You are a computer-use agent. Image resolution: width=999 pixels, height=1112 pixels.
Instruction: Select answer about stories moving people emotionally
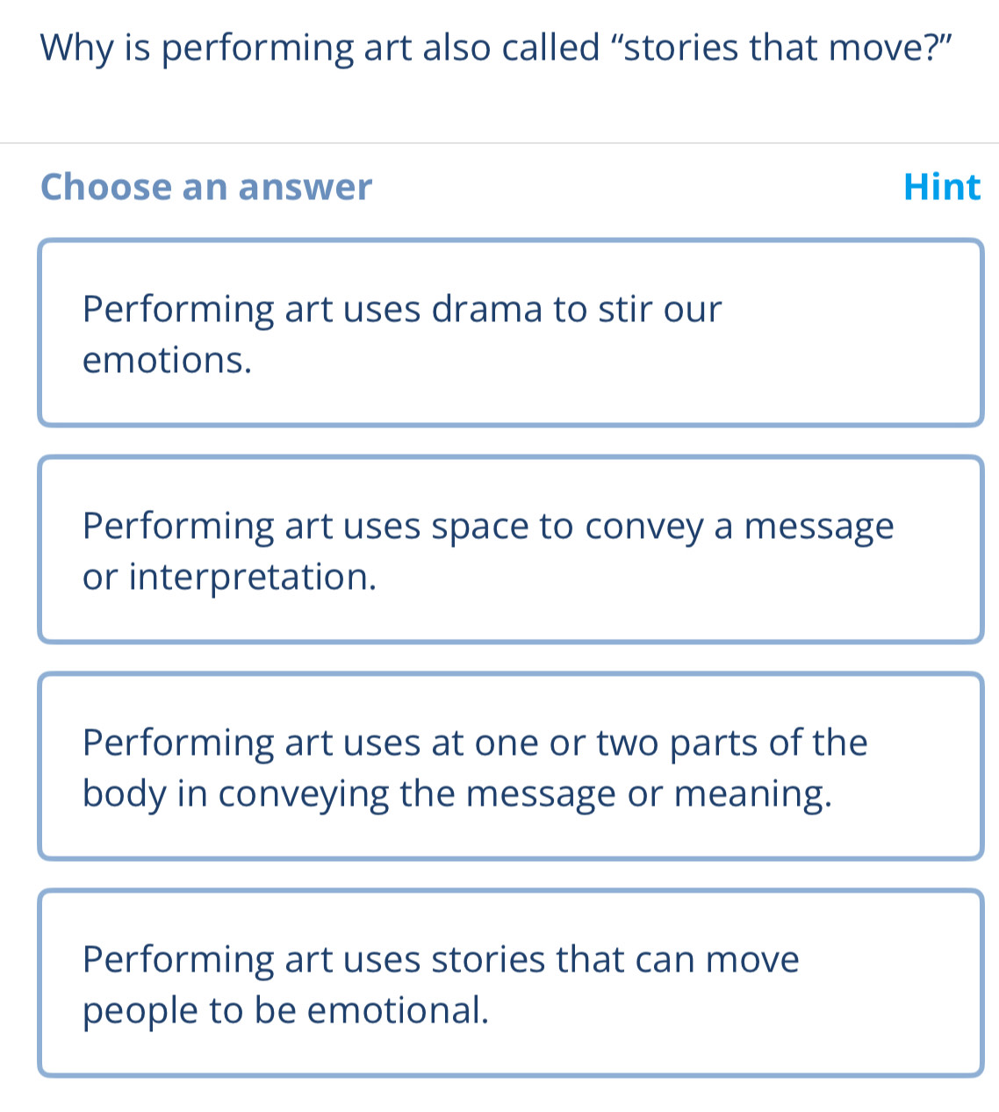(510, 983)
